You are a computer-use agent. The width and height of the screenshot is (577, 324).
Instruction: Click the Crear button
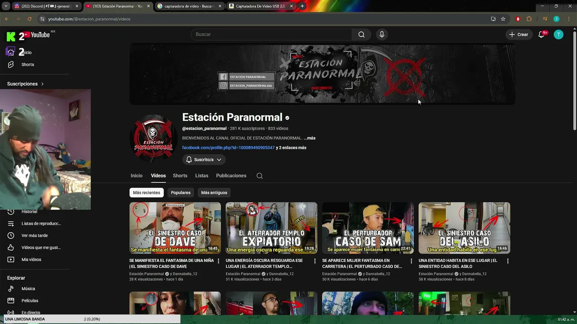[x=518, y=35]
